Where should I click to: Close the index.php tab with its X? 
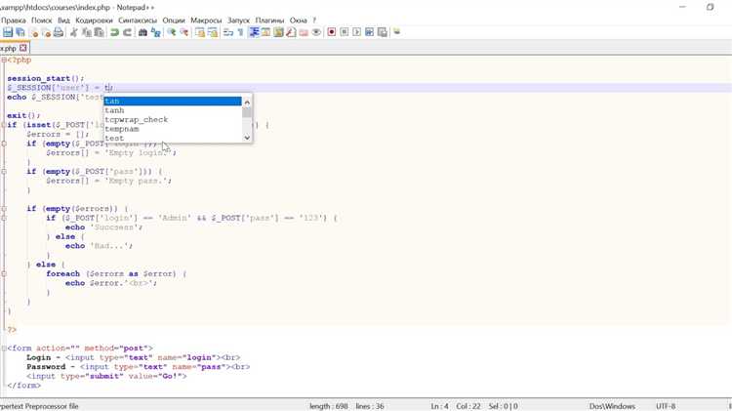tap(22, 48)
